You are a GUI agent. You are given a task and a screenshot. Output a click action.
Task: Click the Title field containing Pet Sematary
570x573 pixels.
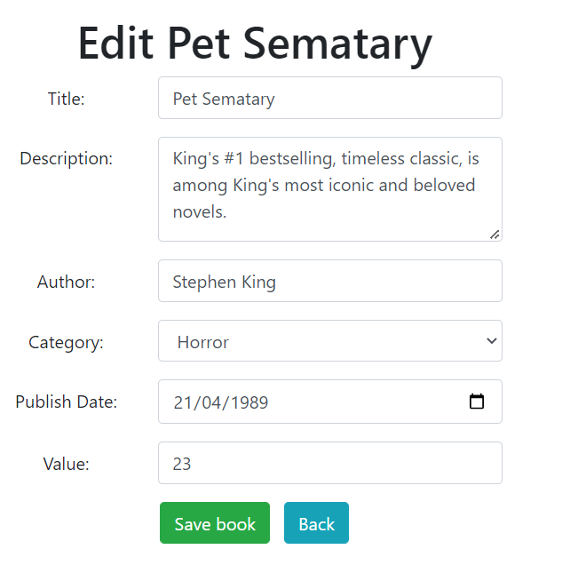click(x=329, y=98)
